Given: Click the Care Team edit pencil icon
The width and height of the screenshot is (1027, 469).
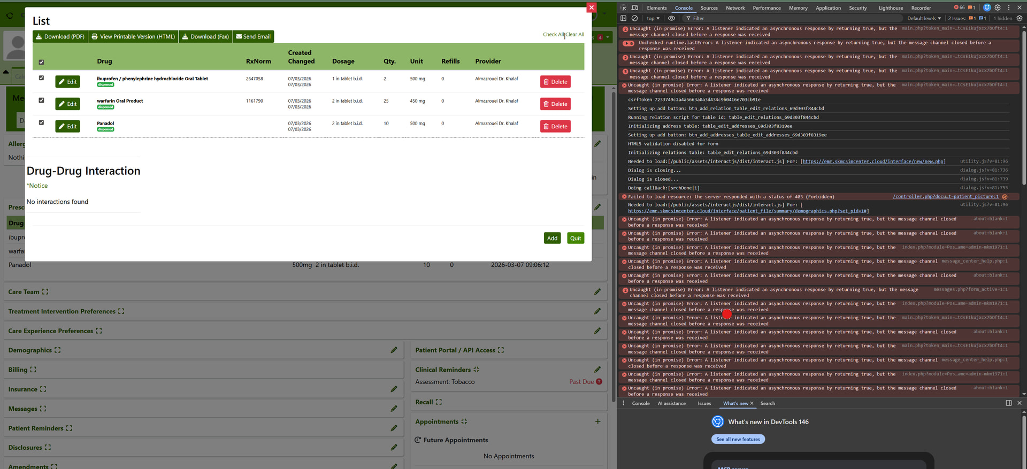Looking at the screenshot, I should coord(597,292).
